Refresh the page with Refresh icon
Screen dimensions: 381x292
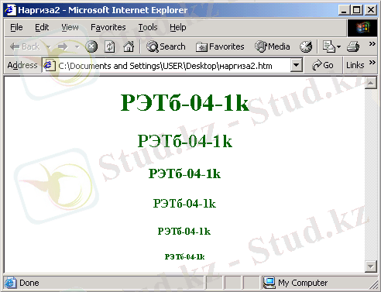click(110, 46)
